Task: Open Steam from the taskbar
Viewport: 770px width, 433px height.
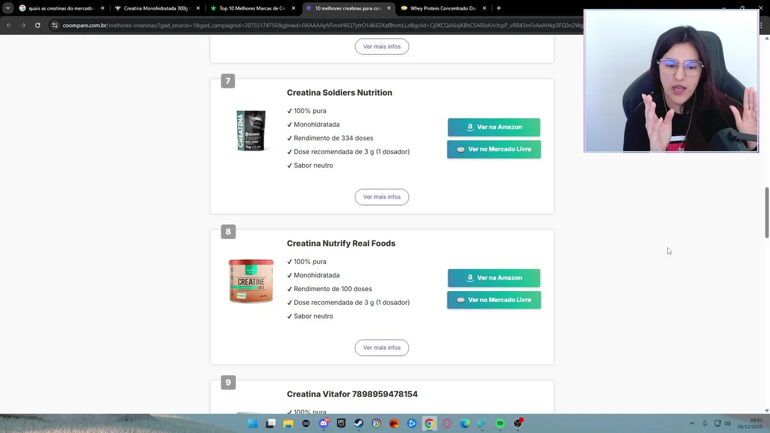Action: pyautogui.click(x=359, y=423)
